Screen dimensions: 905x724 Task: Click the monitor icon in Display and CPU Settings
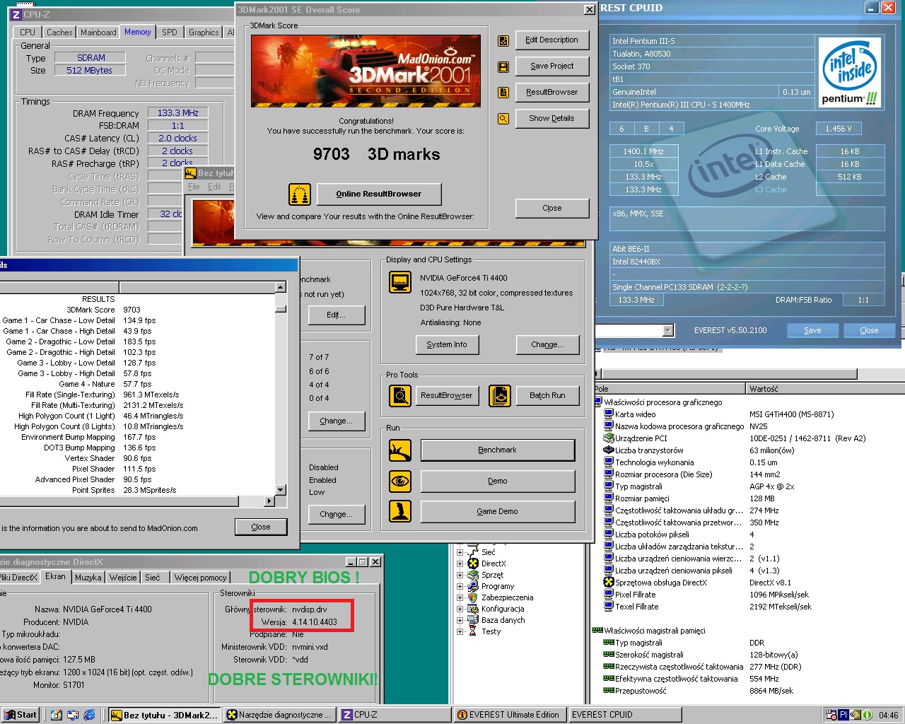pos(400,282)
